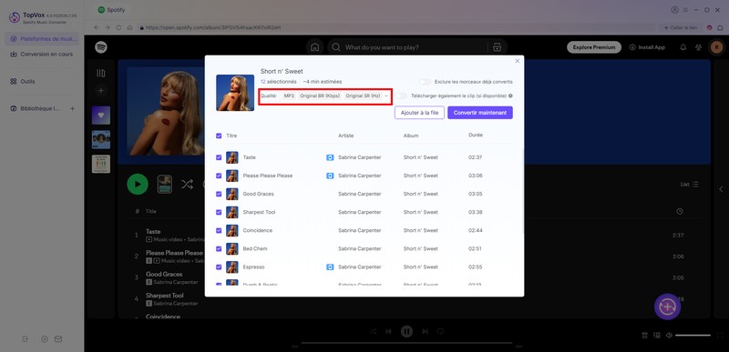Click the Spotify Home button

[314, 47]
